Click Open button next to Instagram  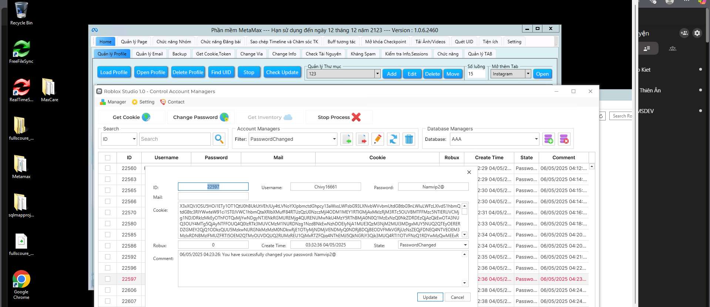(x=542, y=74)
